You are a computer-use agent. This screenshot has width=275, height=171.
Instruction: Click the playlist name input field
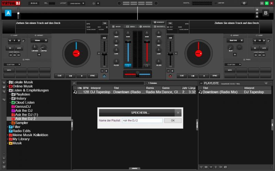tap(142, 120)
